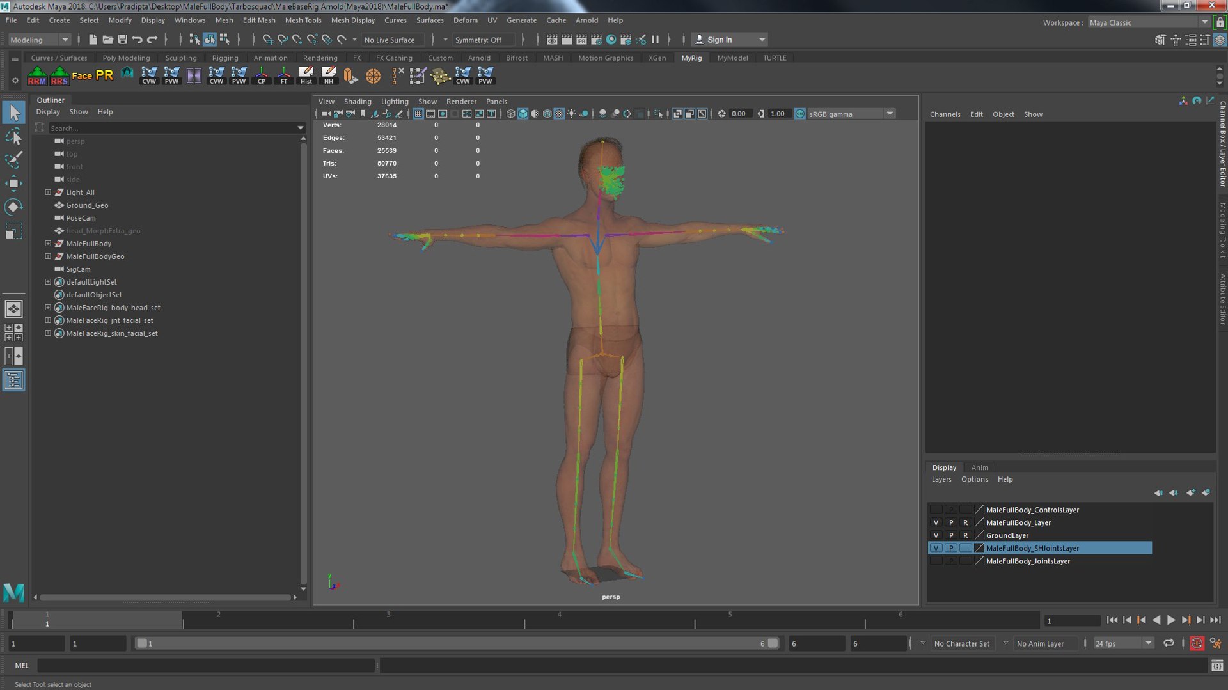Open the Mesh Tools menu
Image resolution: width=1228 pixels, height=690 pixels.
(x=303, y=20)
